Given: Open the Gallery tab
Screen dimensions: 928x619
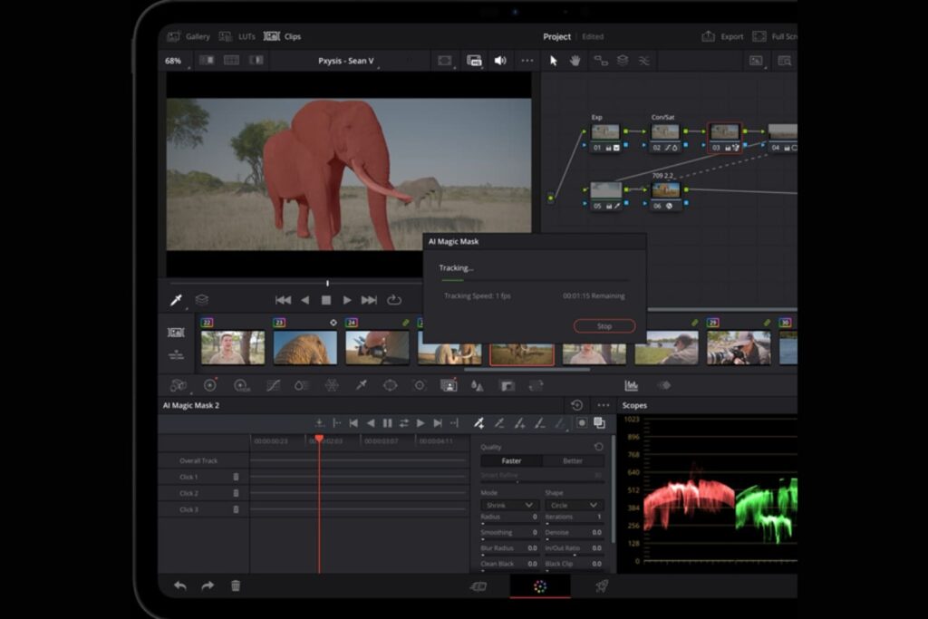Looking at the screenshot, I should pos(188,36).
